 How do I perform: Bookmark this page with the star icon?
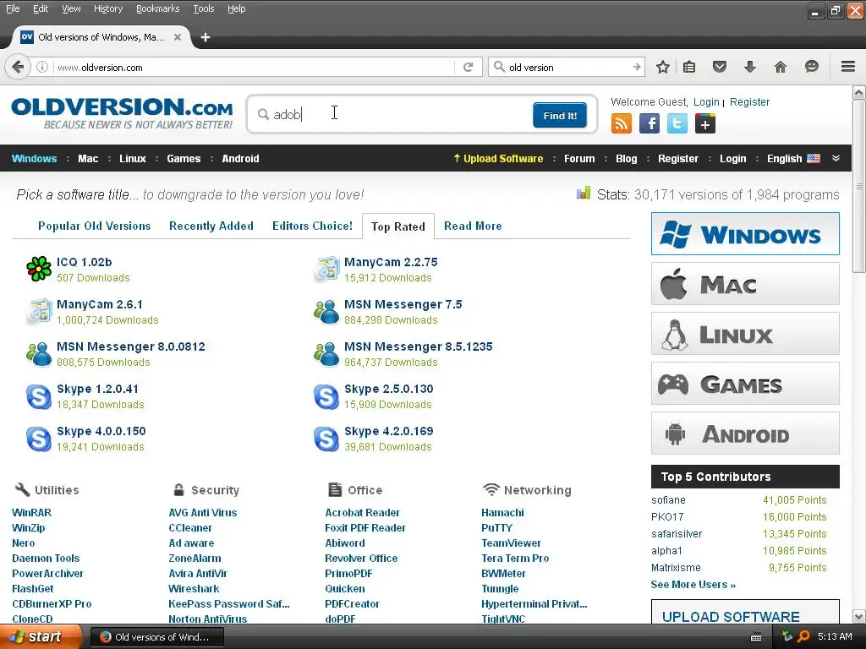(x=663, y=68)
